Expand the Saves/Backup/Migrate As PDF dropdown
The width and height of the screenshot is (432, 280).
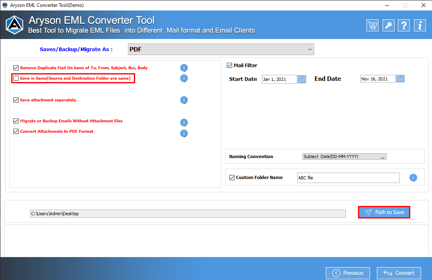[x=221, y=49]
